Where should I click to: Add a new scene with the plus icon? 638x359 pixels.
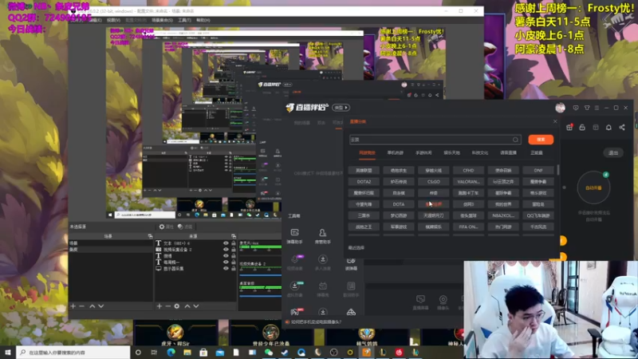(x=73, y=306)
